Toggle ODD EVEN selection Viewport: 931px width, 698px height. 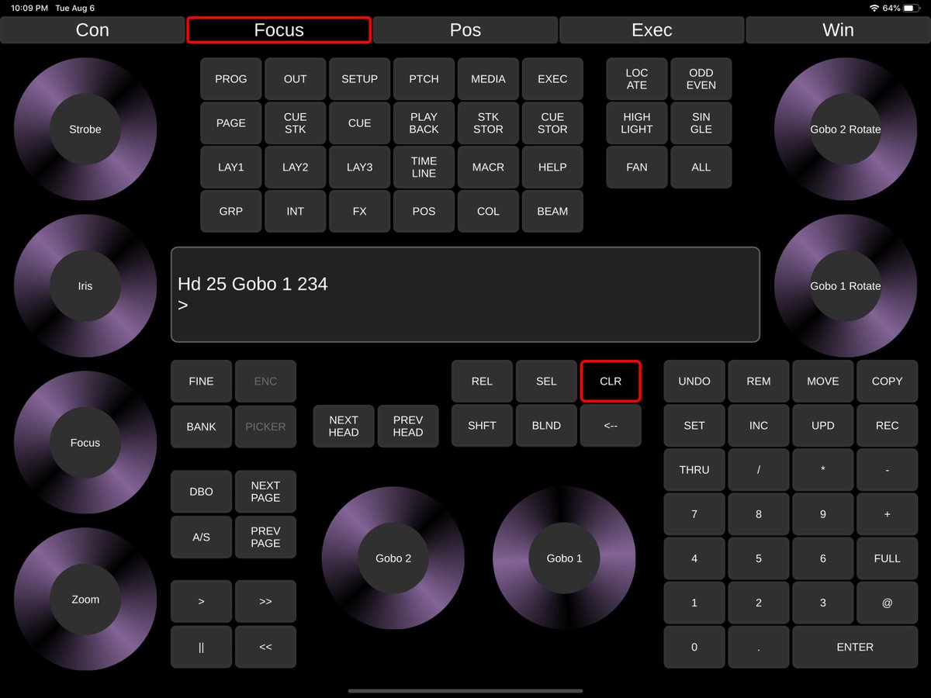[701, 79]
